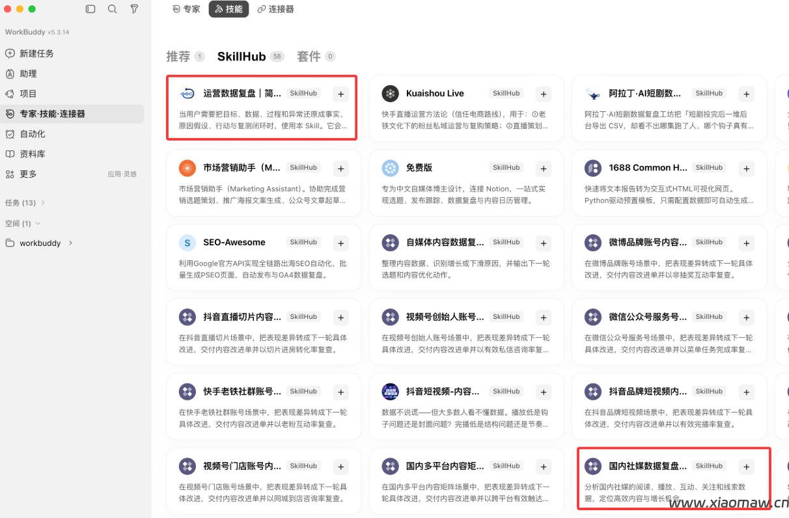The height and width of the screenshot is (518, 789).
Task: Add 微信公众号服务号 skill with plus
Action: [x=747, y=318]
